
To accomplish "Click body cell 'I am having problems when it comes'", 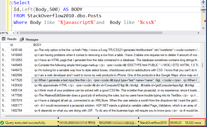I will (x=116, y=55).
